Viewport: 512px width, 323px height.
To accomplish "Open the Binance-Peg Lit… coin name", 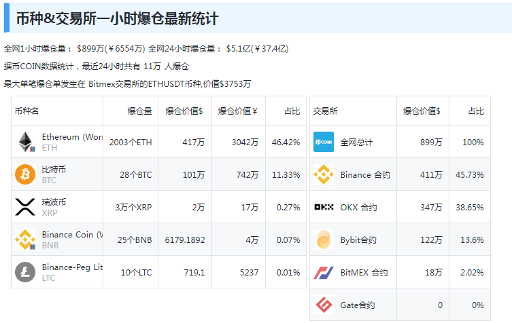I will click(x=72, y=267).
